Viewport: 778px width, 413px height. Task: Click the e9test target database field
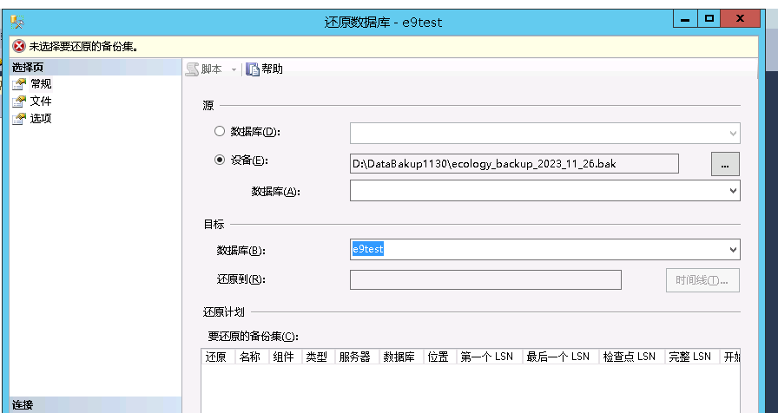[x=544, y=249]
